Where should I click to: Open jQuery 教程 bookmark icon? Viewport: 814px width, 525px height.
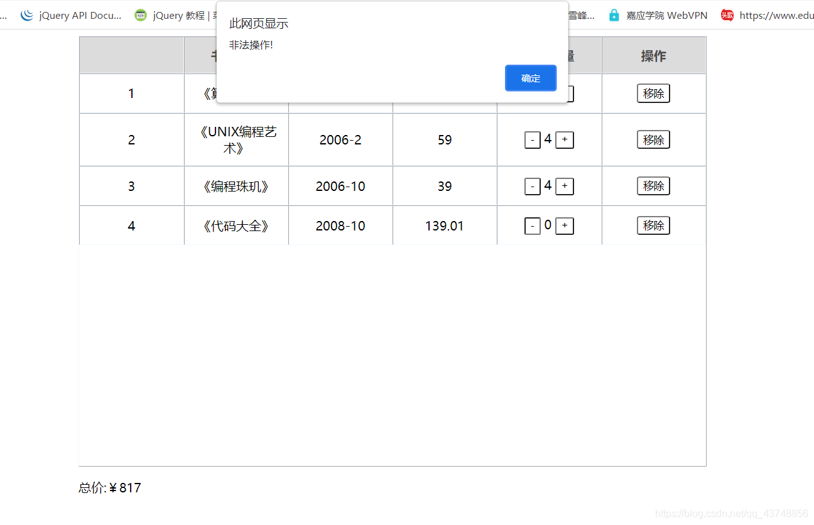pyautogui.click(x=141, y=15)
